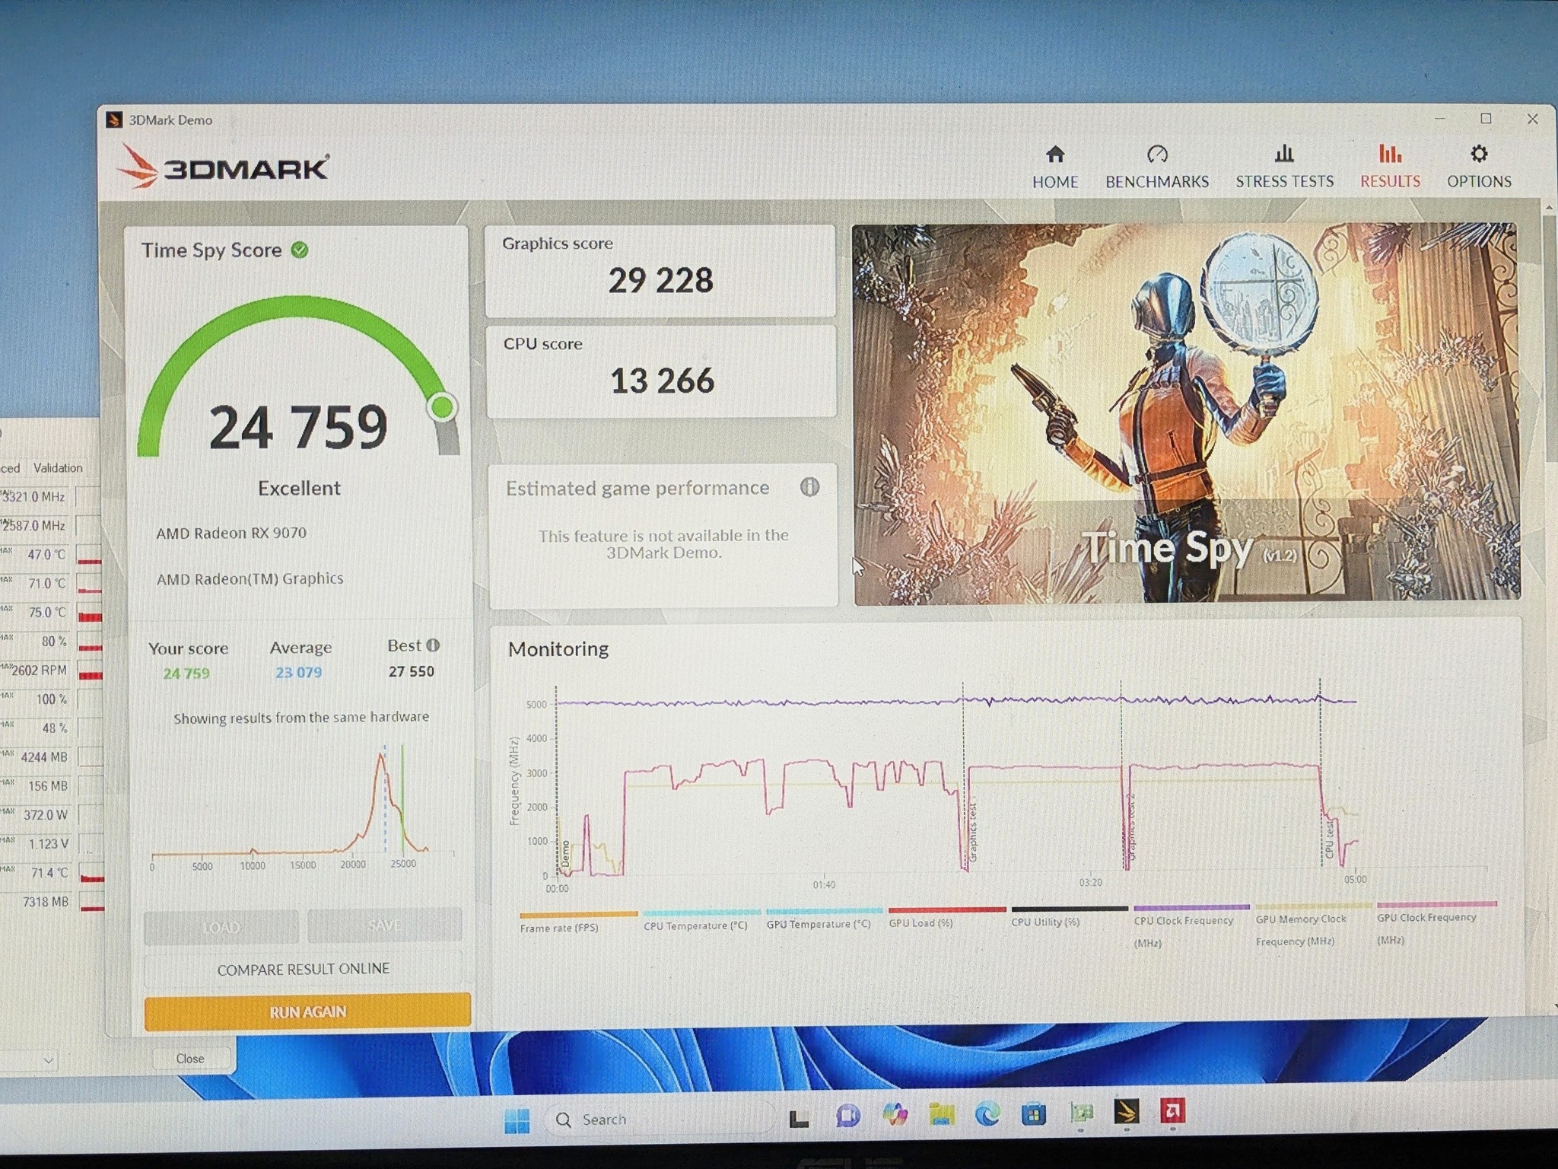
Task: Launch Microsoft Edge from the taskbar
Action: point(987,1115)
